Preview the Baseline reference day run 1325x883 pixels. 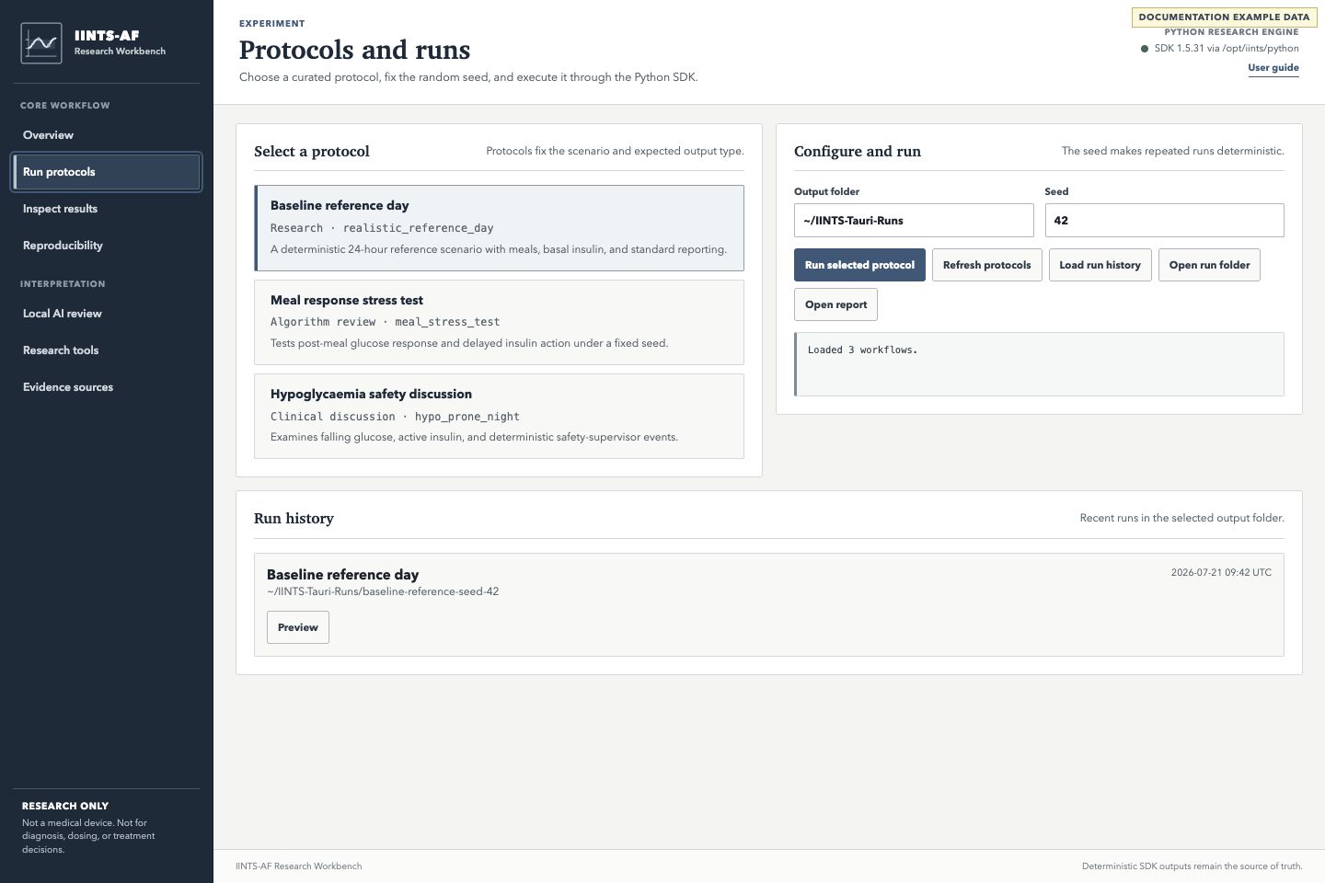coord(298,627)
